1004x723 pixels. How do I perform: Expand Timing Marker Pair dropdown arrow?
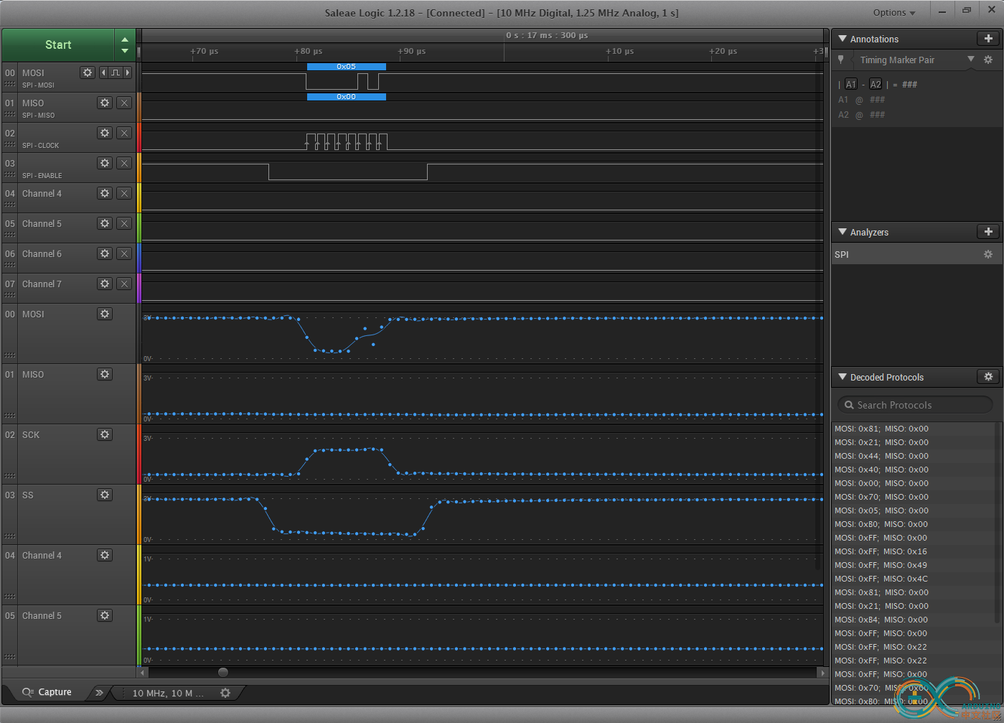click(971, 60)
